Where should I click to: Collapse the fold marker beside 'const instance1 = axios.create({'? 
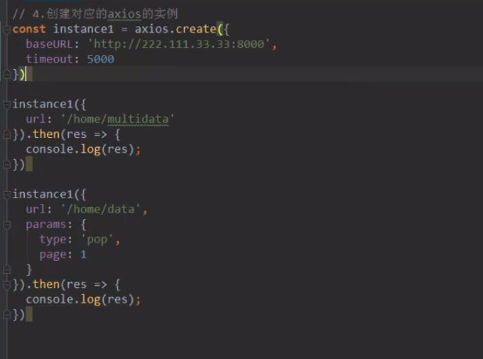(x=6, y=30)
